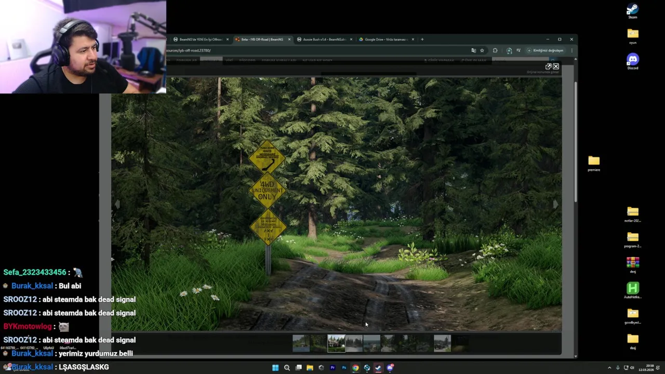Go to next image arrow in lightbox

(x=555, y=205)
